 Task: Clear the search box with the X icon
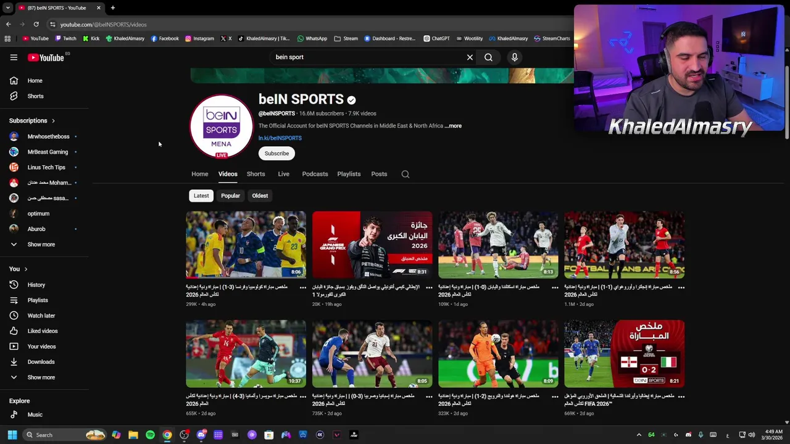[470, 57]
